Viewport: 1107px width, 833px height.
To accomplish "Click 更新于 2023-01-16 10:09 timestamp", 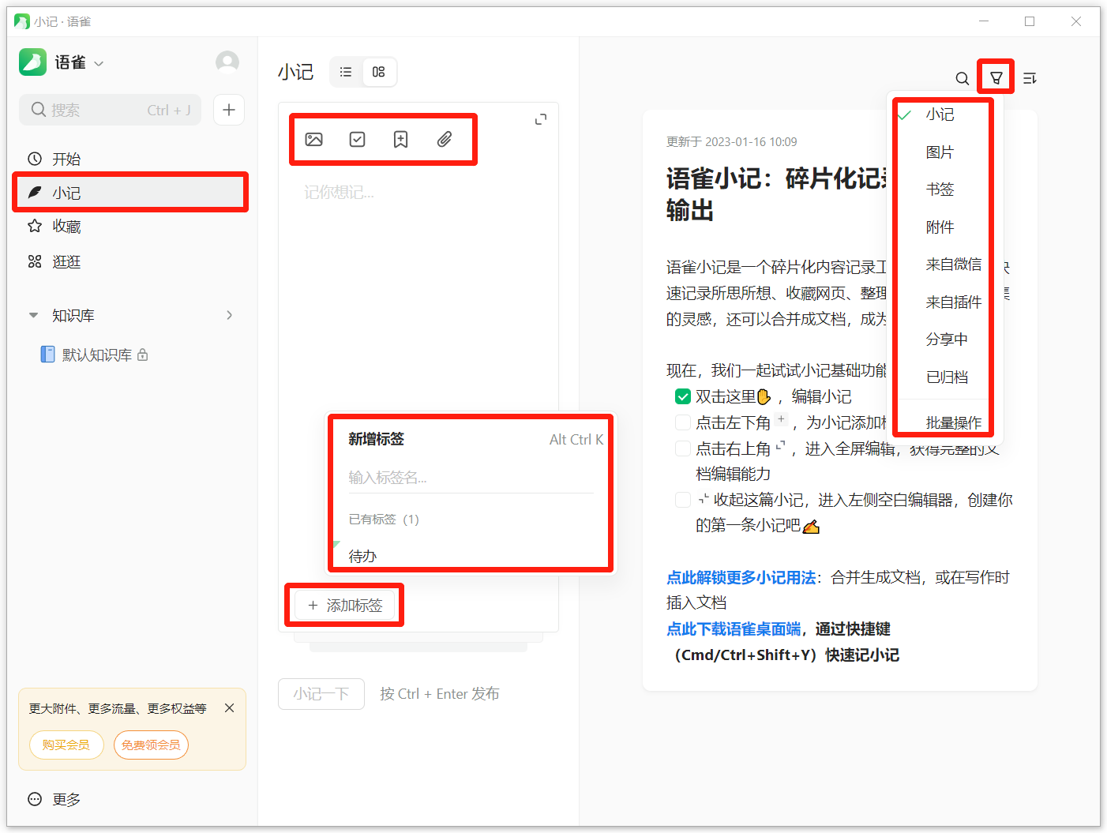I will tap(731, 142).
